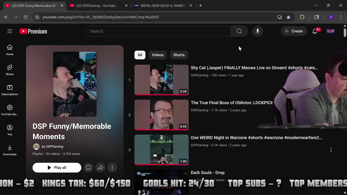Save the playlist with bookmark icon
This screenshot has width=347, height=195.
coord(88,168)
